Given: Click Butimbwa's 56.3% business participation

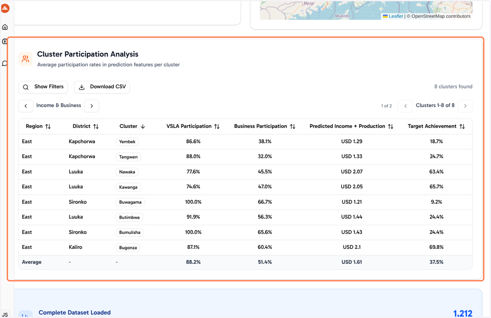Looking at the screenshot, I should click(265, 217).
